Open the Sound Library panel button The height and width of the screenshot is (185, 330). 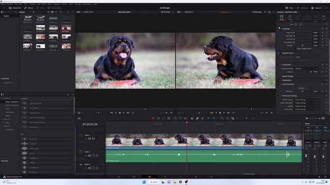[x=55, y=8]
